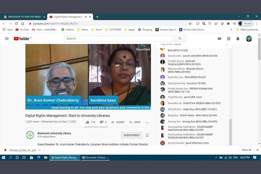Open the YouTube hamburger guide menu
261x174 pixels.
click(x=7, y=39)
